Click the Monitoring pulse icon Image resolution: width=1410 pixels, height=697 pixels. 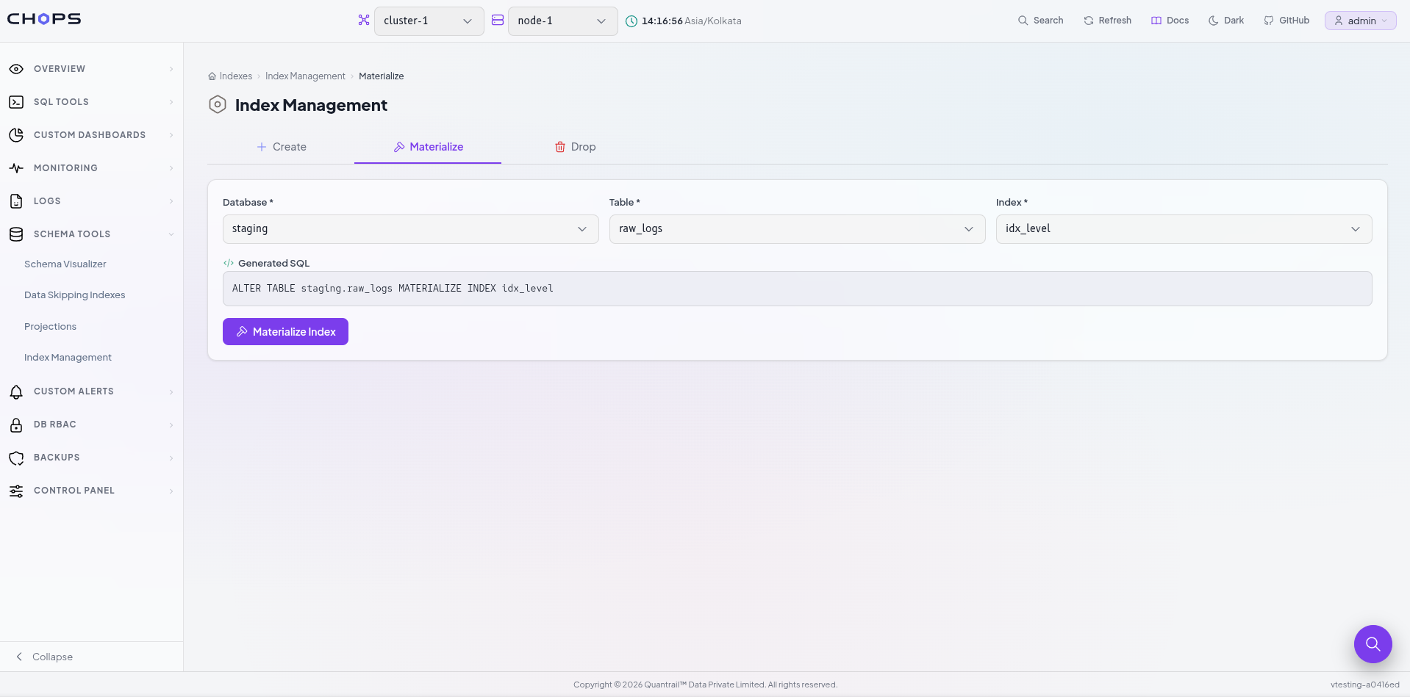[16, 168]
